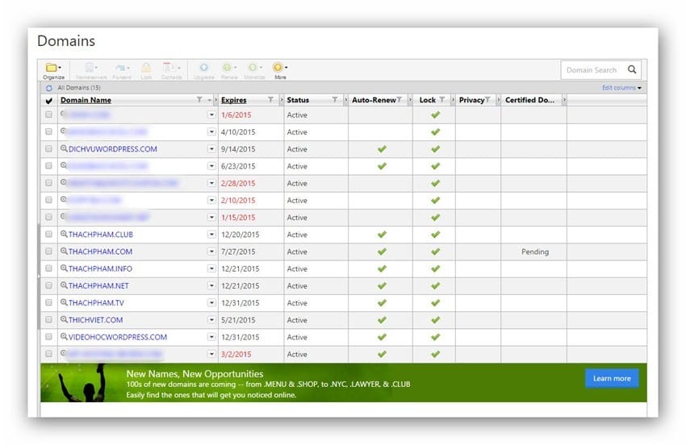Click the filter icon in Auto-Renew column
The height and width of the screenshot is (445, 686).
click(399, 100)
